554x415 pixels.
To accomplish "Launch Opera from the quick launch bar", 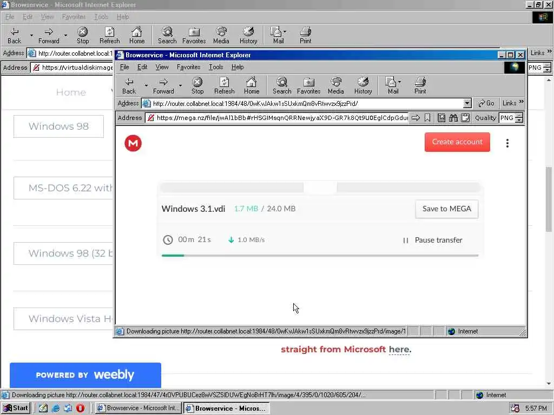I will pyautogui.click(x=80, y=408).
